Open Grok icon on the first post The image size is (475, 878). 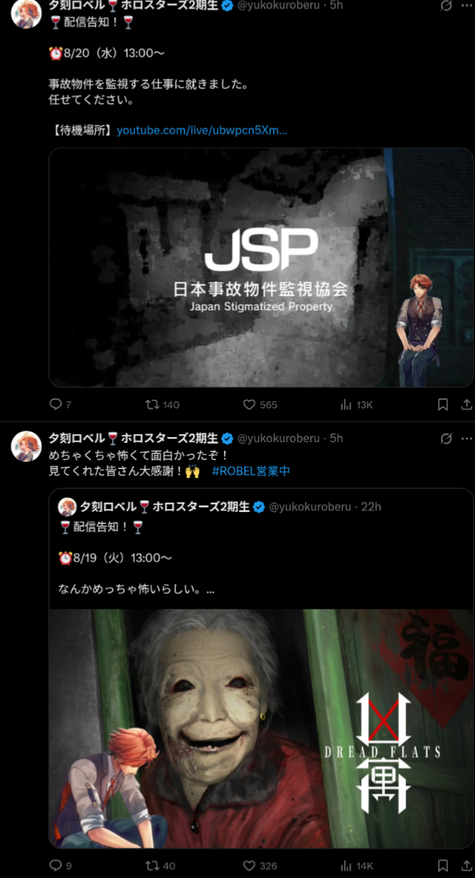(446, 6)
